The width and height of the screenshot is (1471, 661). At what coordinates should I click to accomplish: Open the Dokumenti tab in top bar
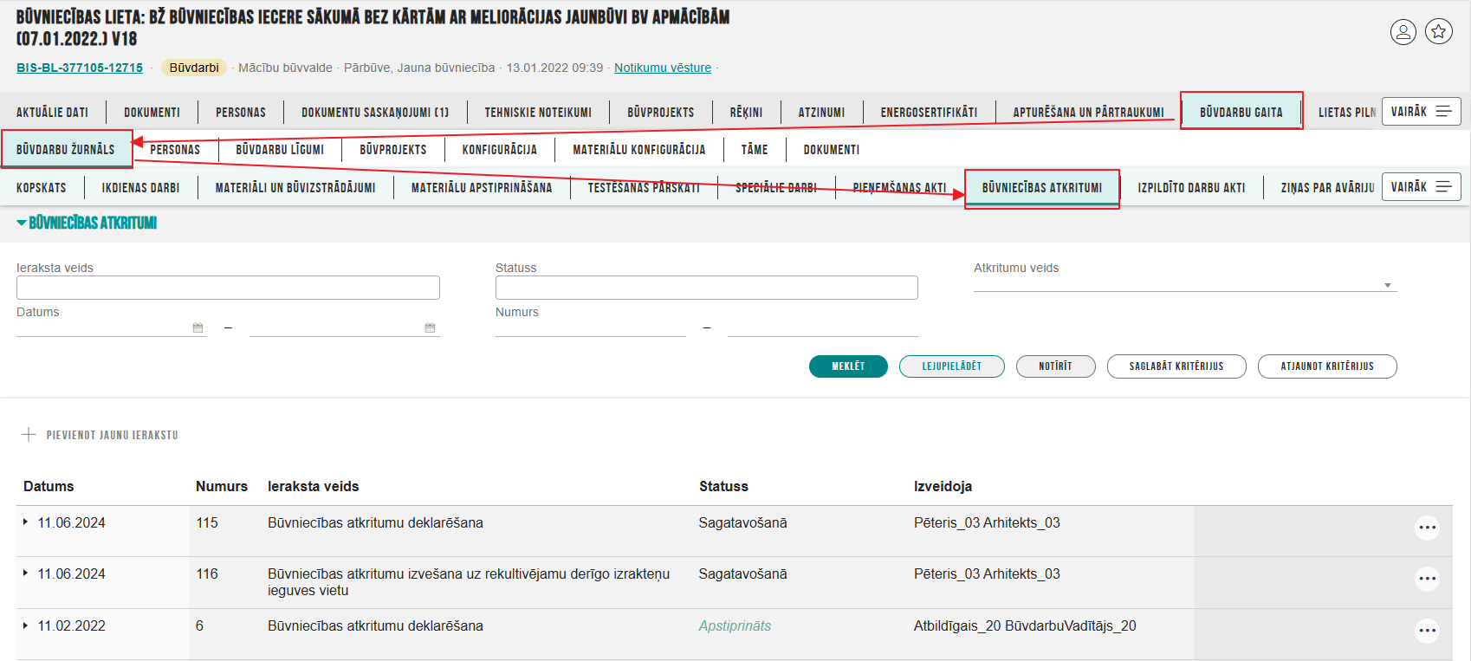tap(152, 113)
